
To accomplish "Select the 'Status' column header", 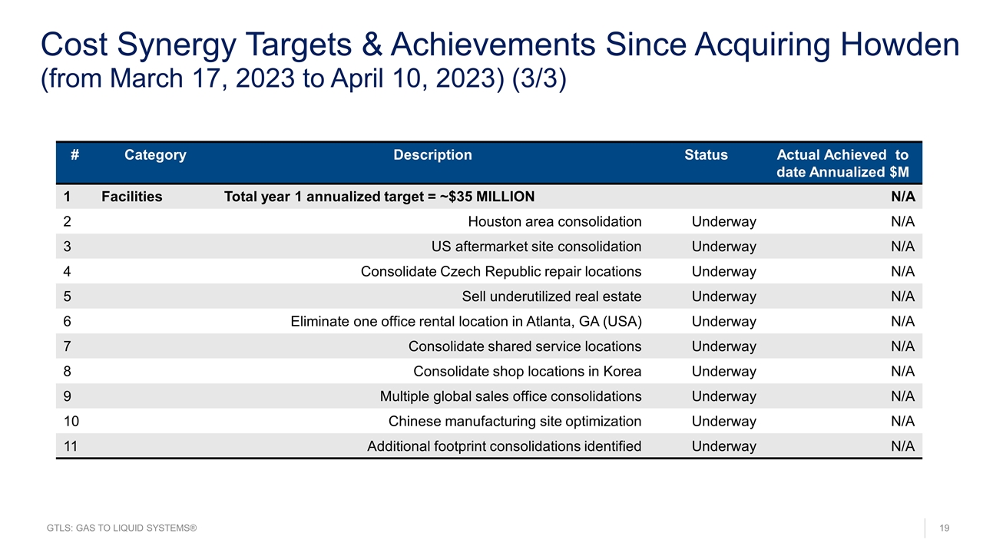I will click(x=706, y=155).
